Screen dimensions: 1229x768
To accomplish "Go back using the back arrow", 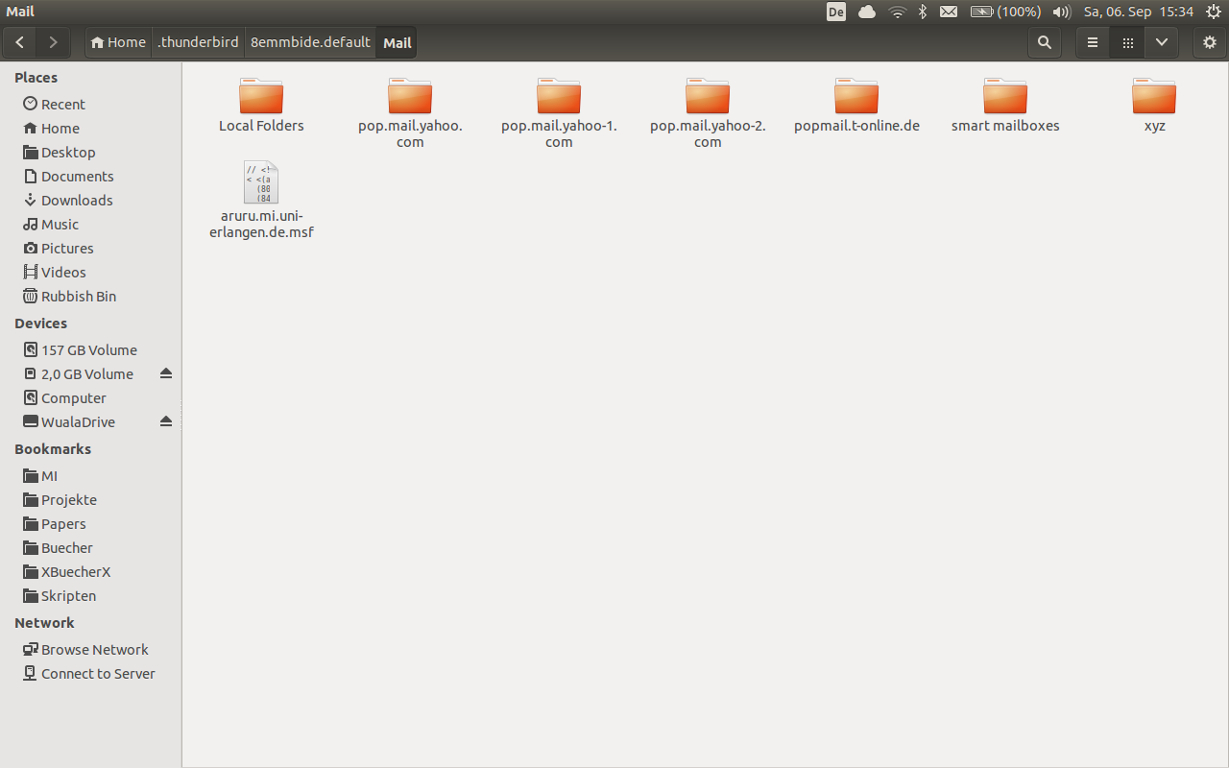I will (x=20, y=42).
